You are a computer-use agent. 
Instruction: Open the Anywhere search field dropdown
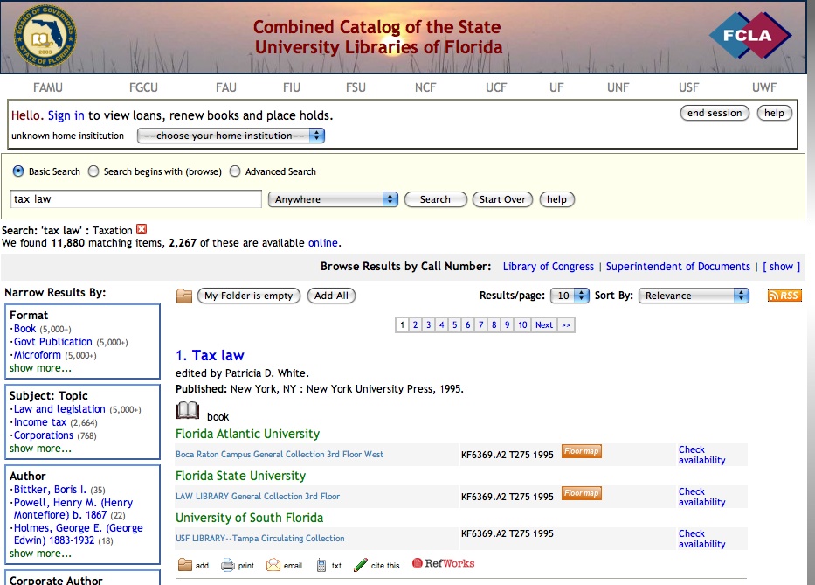click(333, 199)
